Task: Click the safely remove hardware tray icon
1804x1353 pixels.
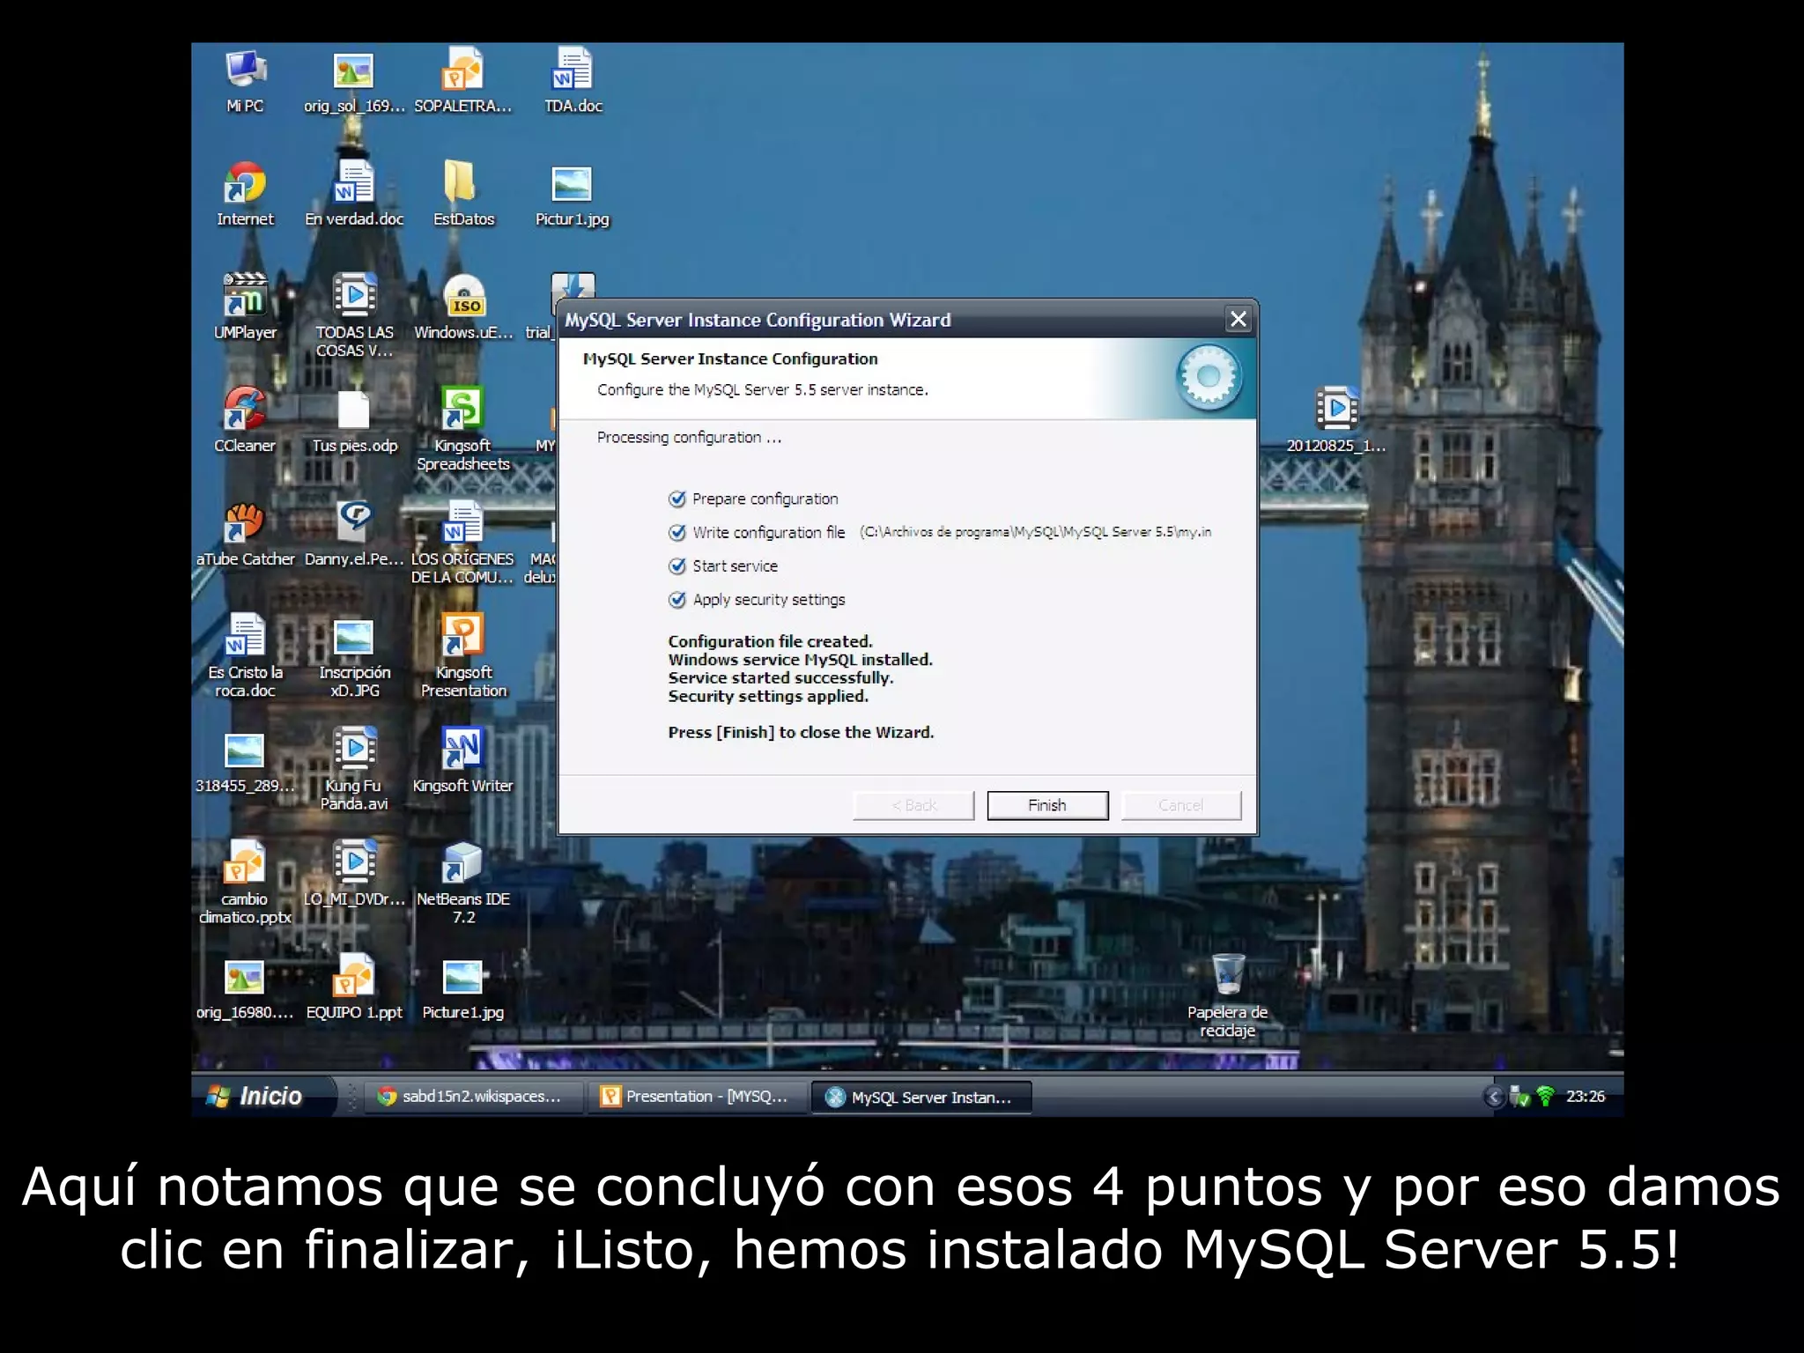Action: point(1519,1097)
